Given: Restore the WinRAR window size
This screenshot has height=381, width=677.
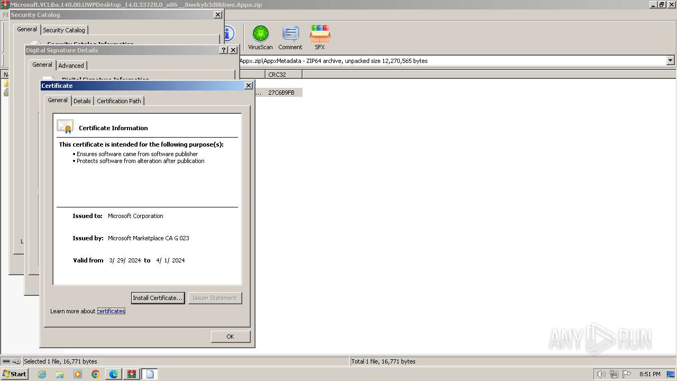Looking at the screenshot, I should click(662, 5).
